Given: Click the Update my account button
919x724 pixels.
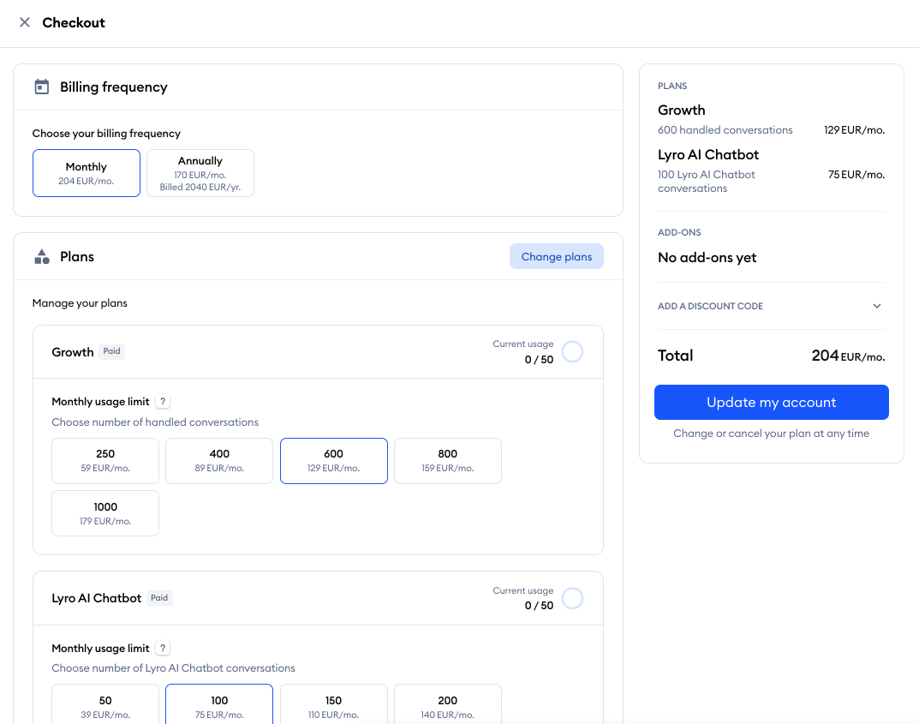Looking at the screenshot, I should click(x=770, y=402).
